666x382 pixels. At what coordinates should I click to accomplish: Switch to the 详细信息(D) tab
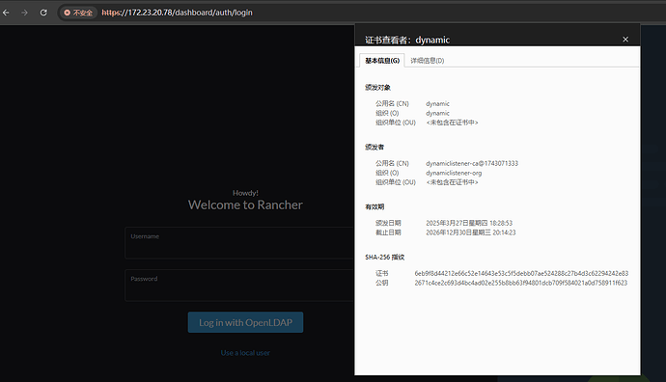point(428,61)
